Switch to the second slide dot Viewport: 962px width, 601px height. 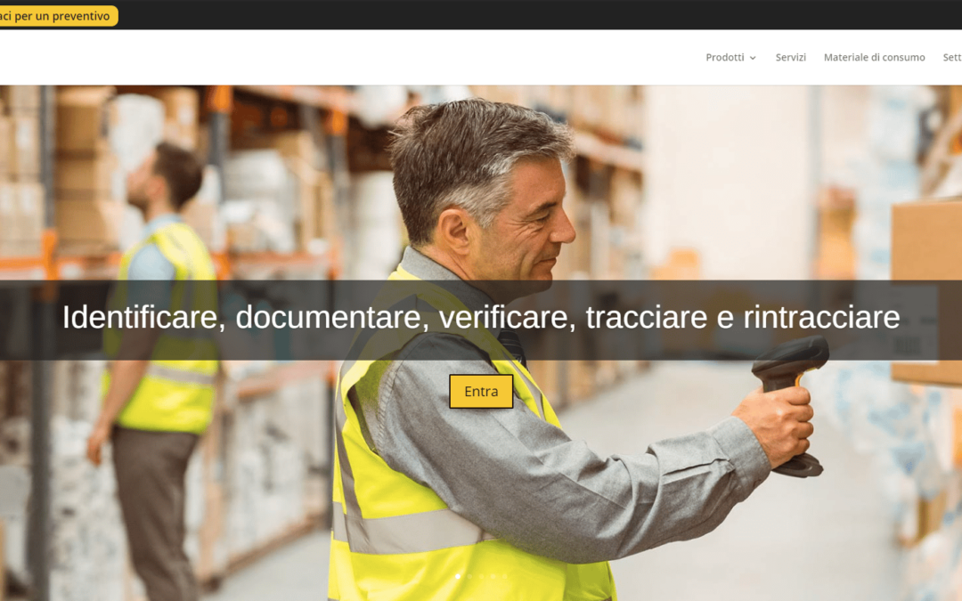tap(469, 576)
